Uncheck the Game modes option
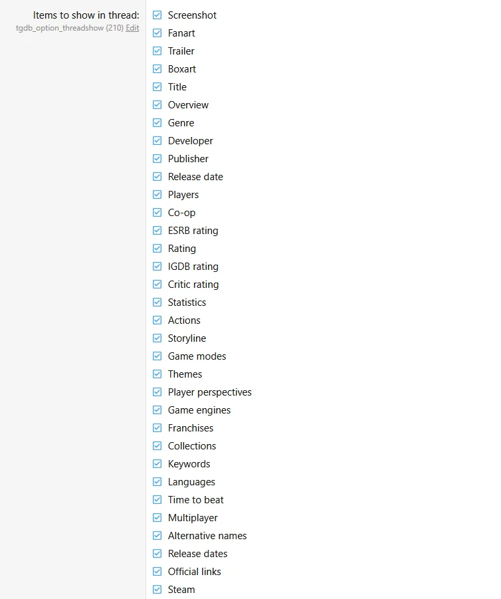Viewport: 501px width, 599px height. (157, 356)
